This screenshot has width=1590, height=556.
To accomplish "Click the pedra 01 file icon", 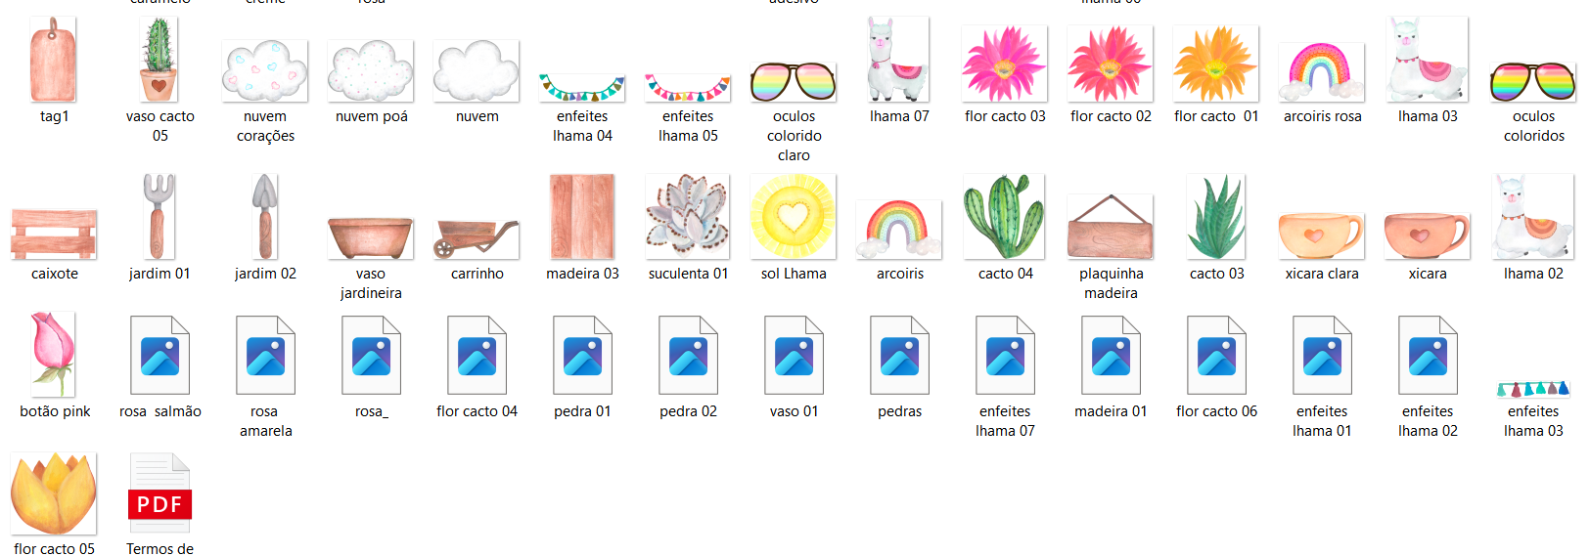I will click(582, 356).
